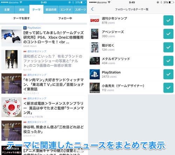The width and height of the screenshot is (175, 155).
Task: Select the メタルギアソリッド theme name
Action: (x=116, y=59)
